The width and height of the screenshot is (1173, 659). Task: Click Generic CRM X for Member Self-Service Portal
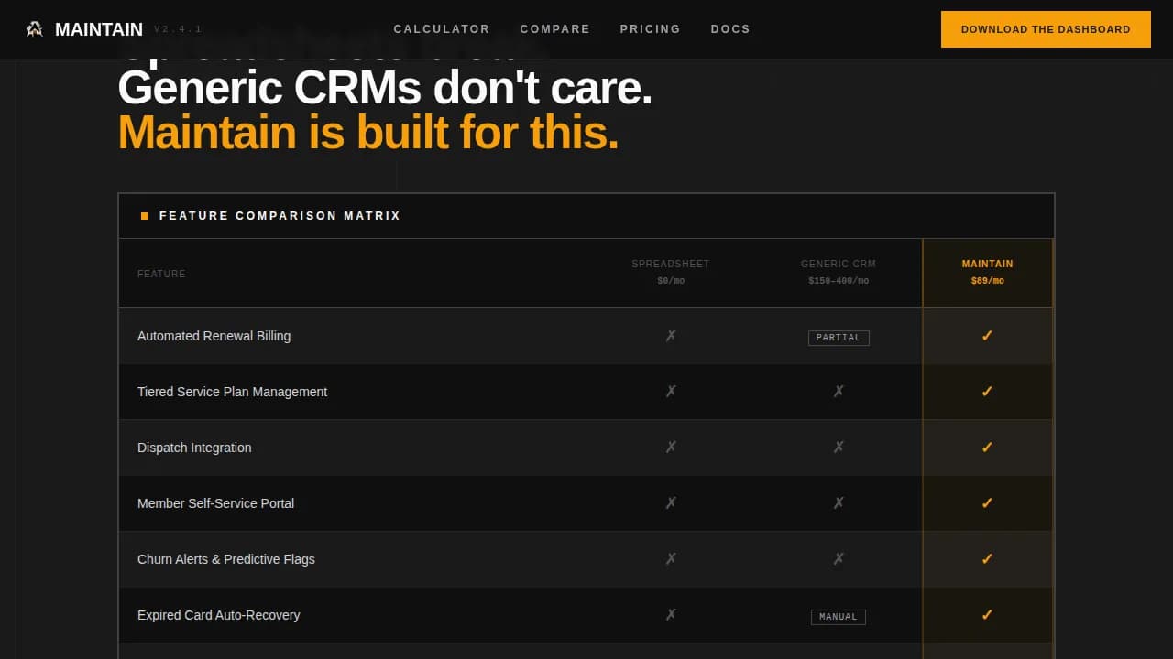tap(839, 503)
